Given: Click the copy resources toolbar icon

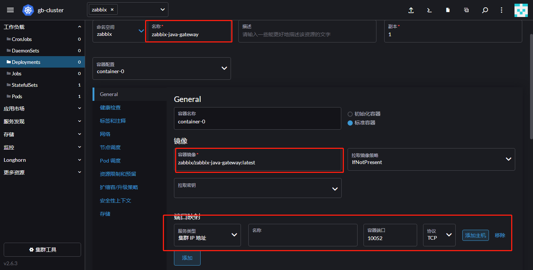Looking at the screenshot, I should click(466, 10).
